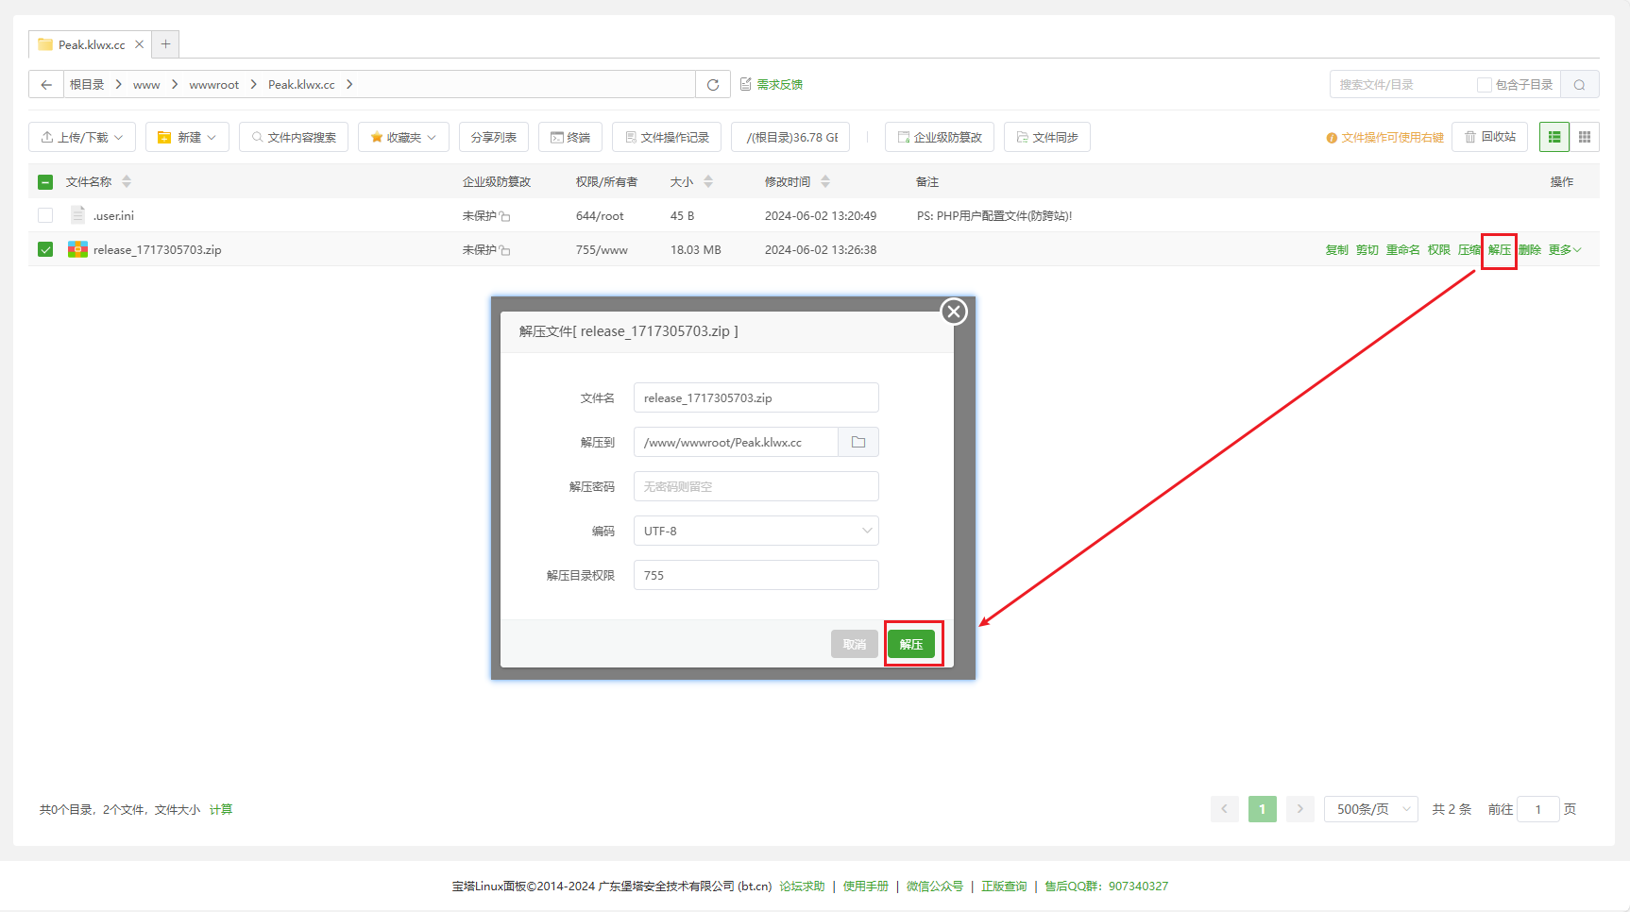
Task: Open enterprise tamper-proof button
Action: pyautogui.click(x=940, y=137)
